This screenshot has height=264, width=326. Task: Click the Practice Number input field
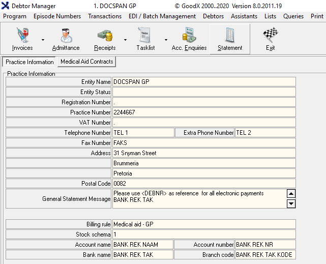click(x=203, y=112)
